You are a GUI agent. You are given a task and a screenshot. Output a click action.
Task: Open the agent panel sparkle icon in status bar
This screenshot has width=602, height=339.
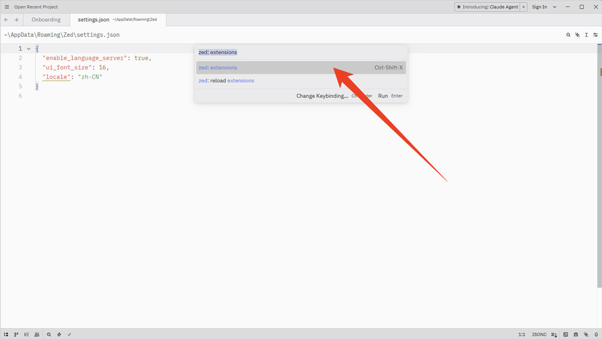586,335
